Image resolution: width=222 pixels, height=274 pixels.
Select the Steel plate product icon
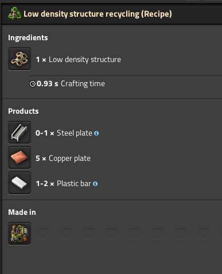point(20,133)
